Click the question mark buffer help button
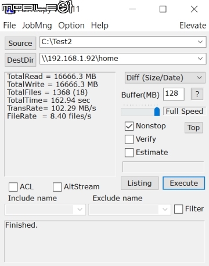Viewport: 209px width, 266px height. (197, 94)
